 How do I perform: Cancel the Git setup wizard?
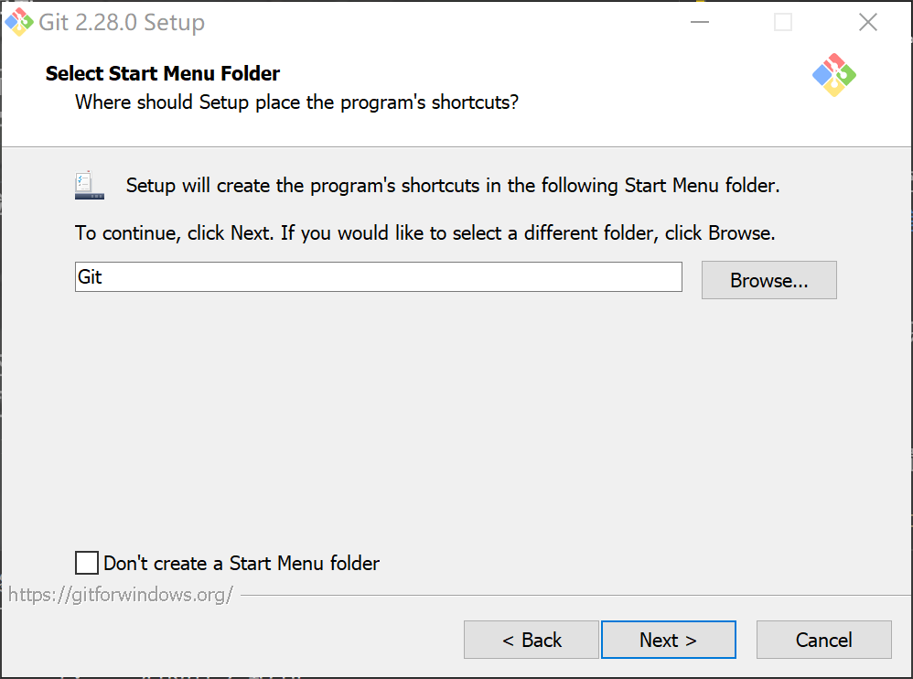[823, 640]
